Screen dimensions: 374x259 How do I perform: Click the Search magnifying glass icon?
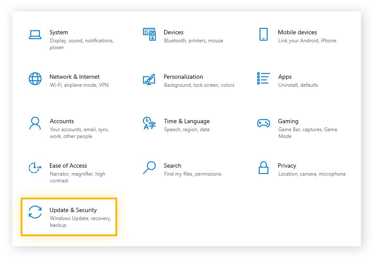[x=149, y=168]
